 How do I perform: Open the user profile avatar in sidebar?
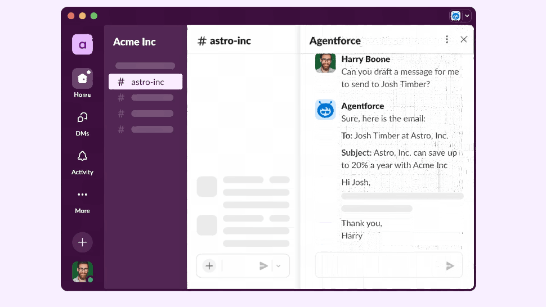(83, 272)
